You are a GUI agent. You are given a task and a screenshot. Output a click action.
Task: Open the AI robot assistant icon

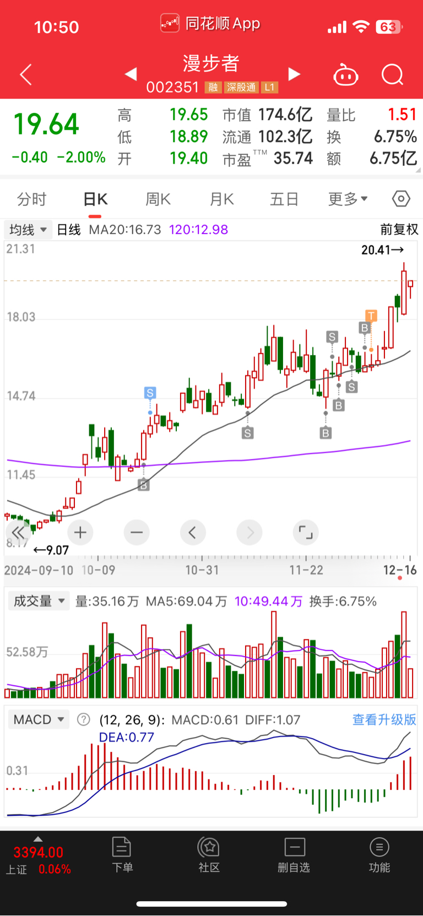(x=346, y=74)
